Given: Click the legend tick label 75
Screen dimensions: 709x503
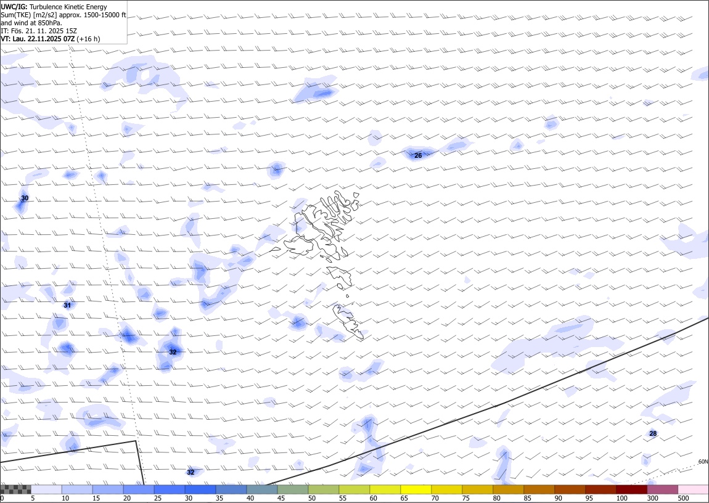Looking at the screenshot, I should coord(465,498).
